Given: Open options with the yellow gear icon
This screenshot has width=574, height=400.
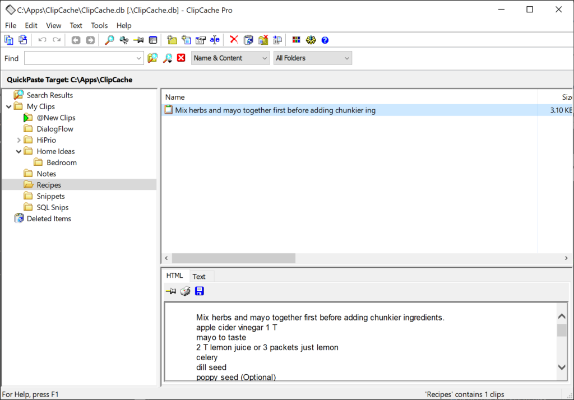Looking at the screenshot, I should pyautogui.click(x=311, y=40).
